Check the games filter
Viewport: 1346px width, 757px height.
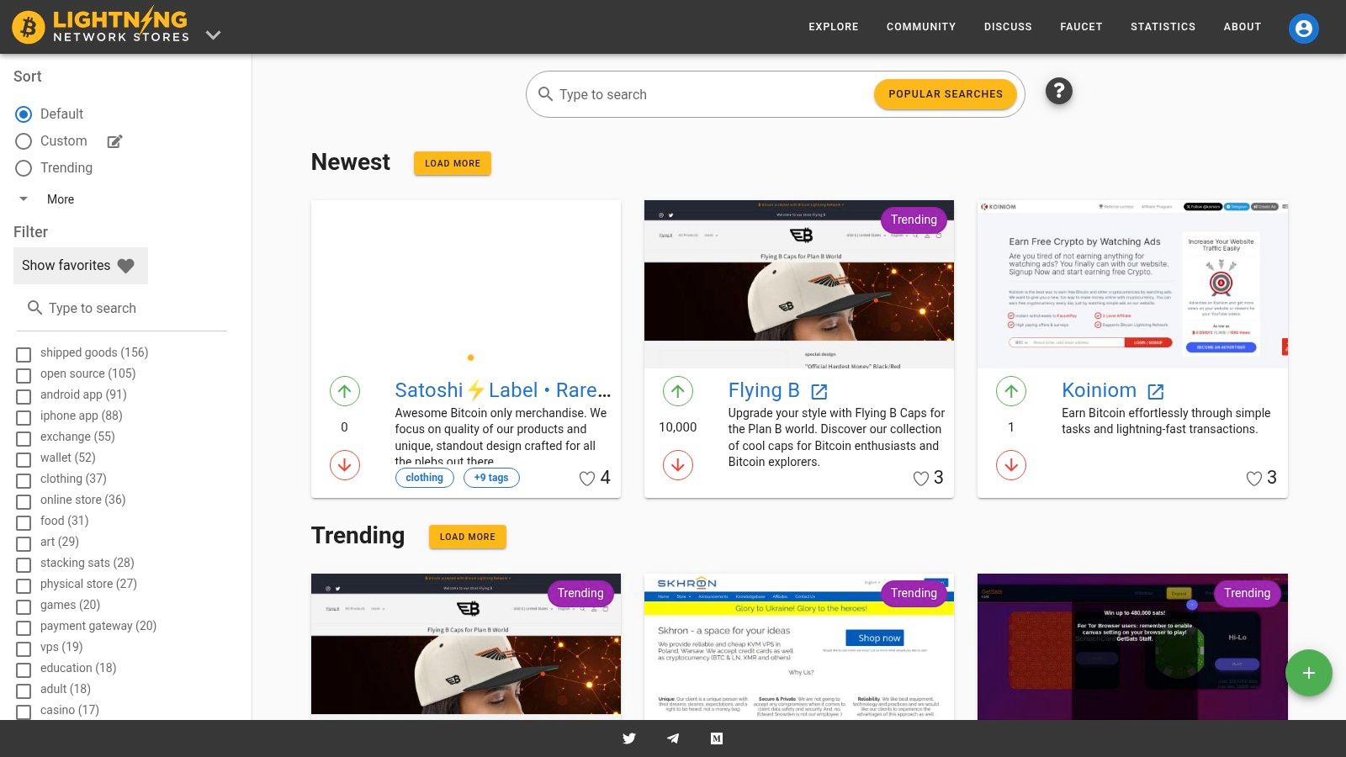[24, 606]
